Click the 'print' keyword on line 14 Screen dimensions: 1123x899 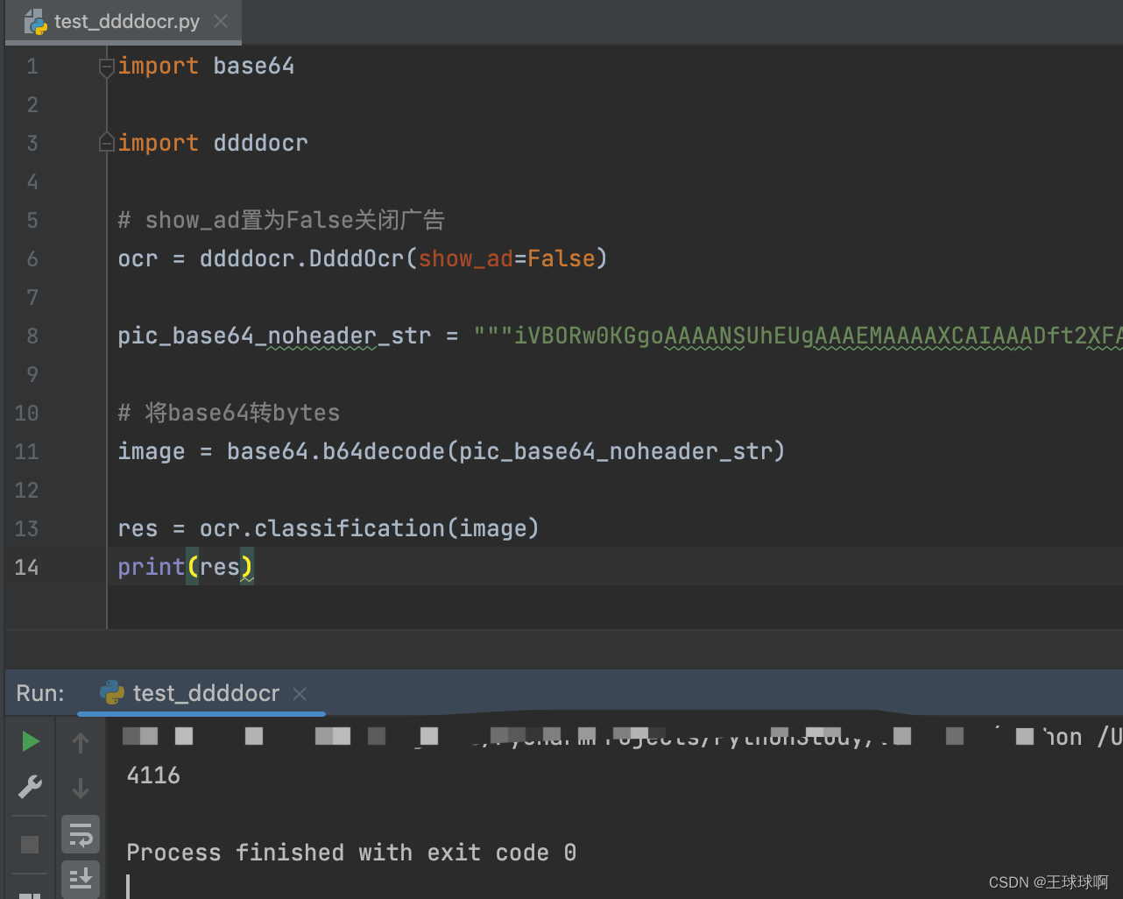(x=152, y=568)
